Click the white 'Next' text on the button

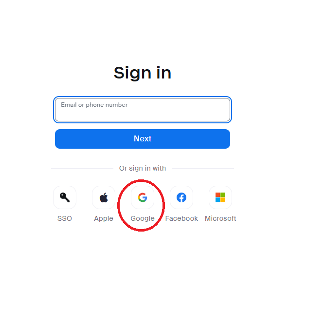[143, 139]
